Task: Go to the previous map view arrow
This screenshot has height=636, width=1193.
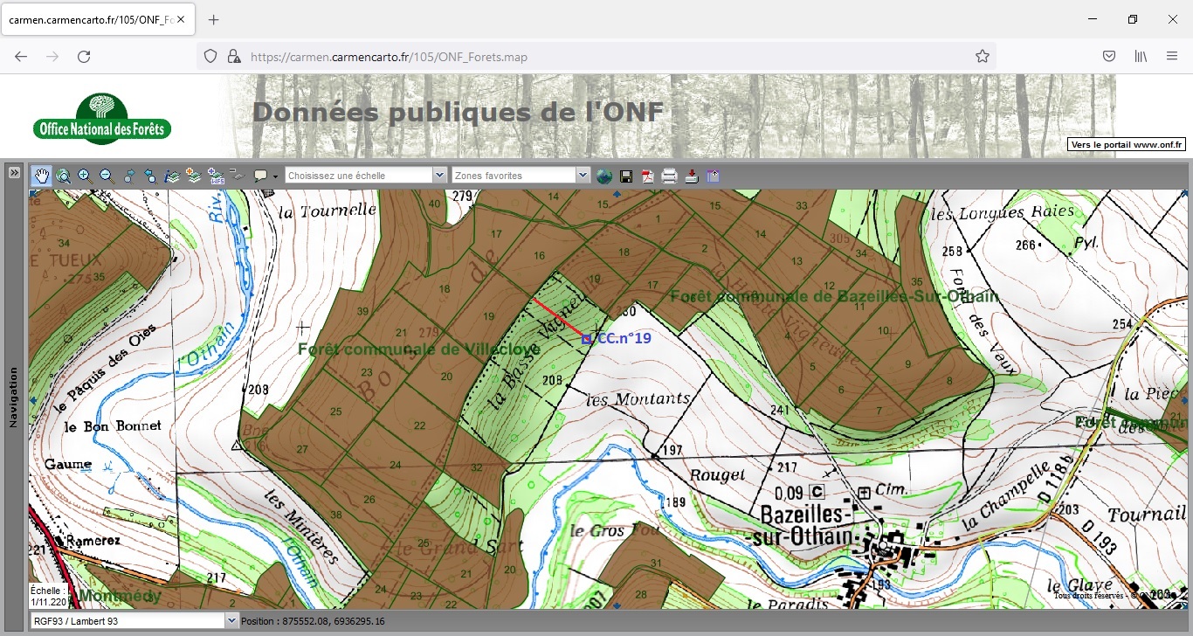Action: click(x=150, y=176)
